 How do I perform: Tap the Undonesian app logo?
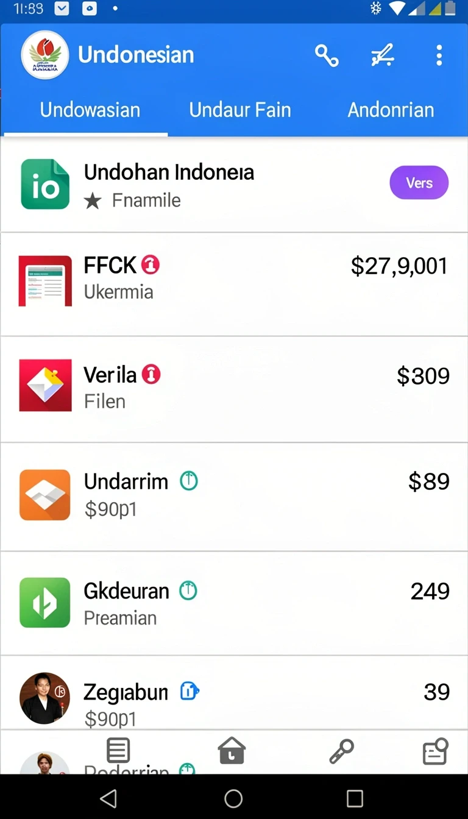45,55
